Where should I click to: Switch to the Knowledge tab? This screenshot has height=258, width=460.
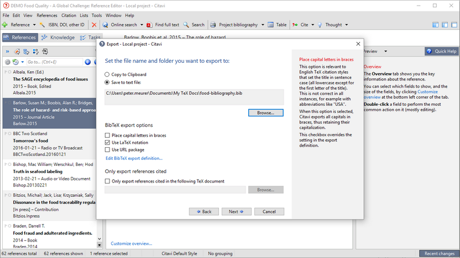[x=58, y=37]
